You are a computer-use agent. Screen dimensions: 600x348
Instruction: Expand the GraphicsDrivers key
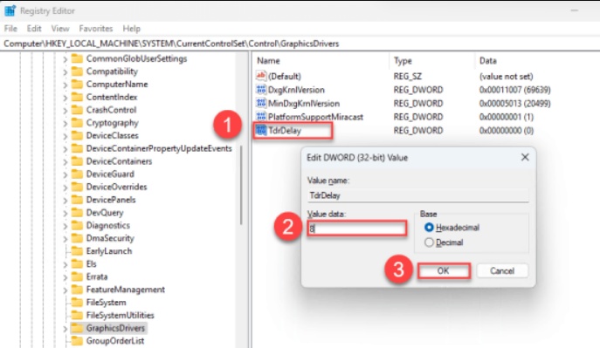click(x=65, y=329)
